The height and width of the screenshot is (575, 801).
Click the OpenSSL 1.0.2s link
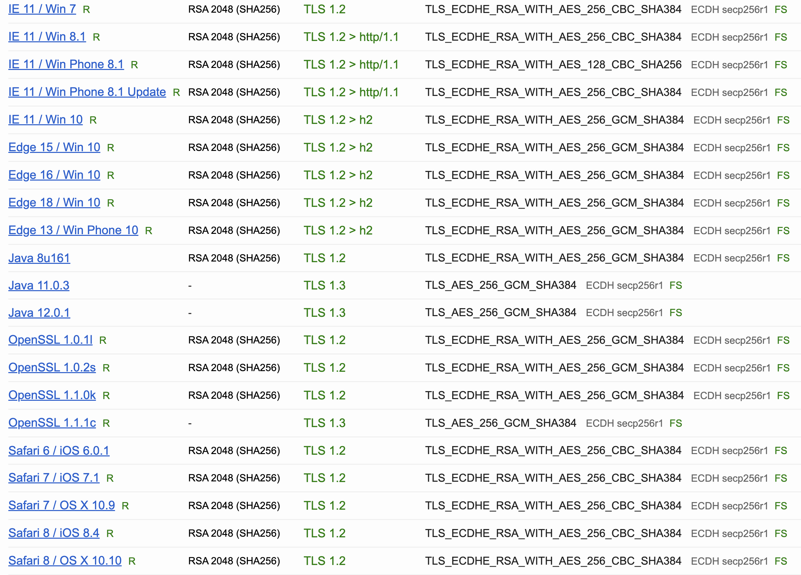tap(52, 367)
